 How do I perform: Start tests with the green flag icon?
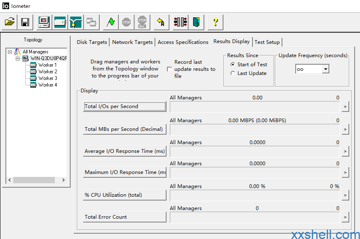111,22
